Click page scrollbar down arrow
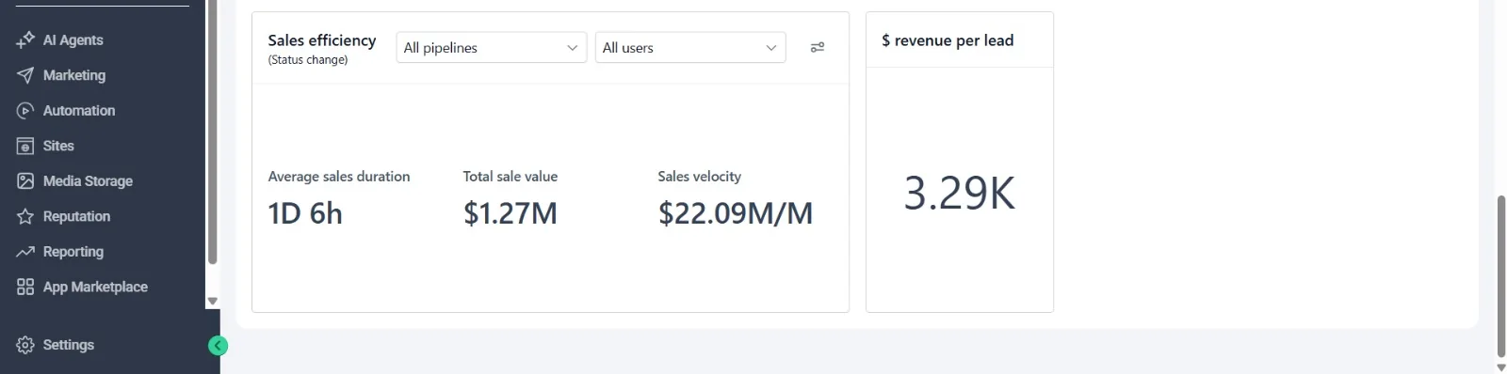This screenshot has height=374, width=1507. [1500, 366]
